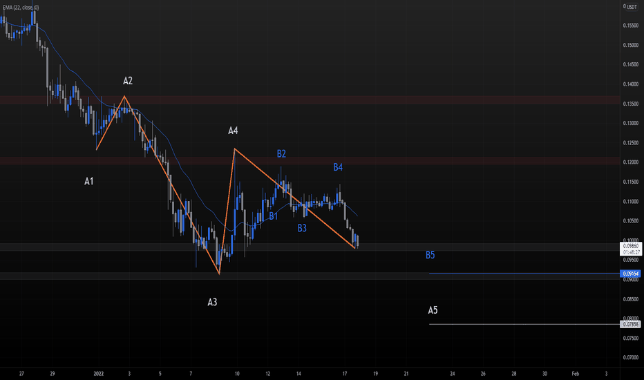Select the blue horizontal line at 0.09154
Image resolution: width=644 pixels, height=380 pixels.
524,274
